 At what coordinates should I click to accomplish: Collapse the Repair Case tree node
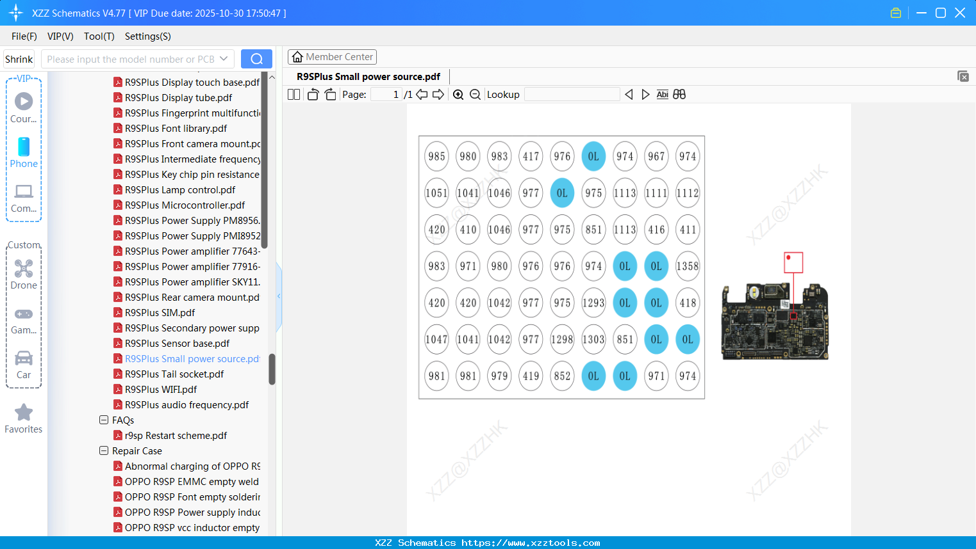tap(104, 451)
